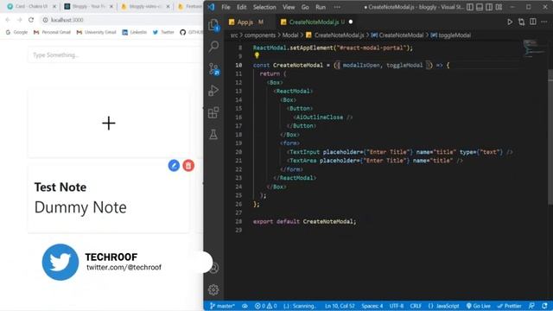Open the Go menu
The height and width of the screenshot is (311, 553).
pos(305,7)
